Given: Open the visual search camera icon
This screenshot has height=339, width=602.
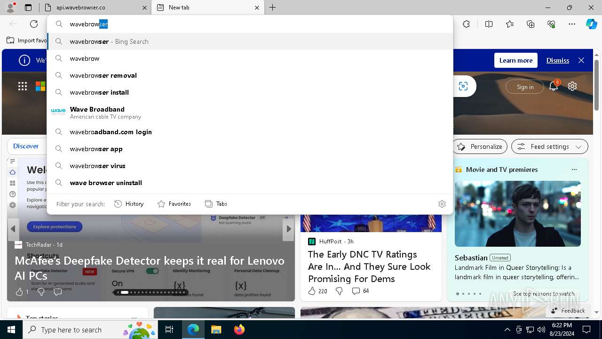Looking at the screenshot, I should [x=463, y=86].
